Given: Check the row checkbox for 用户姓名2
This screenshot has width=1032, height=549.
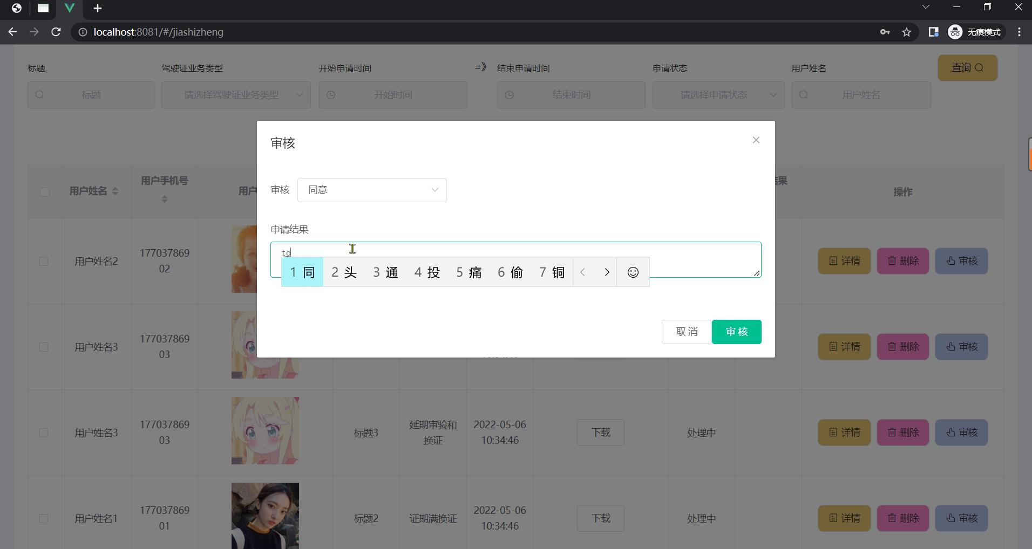Looking at the screenshot, I should coord(44,262).
